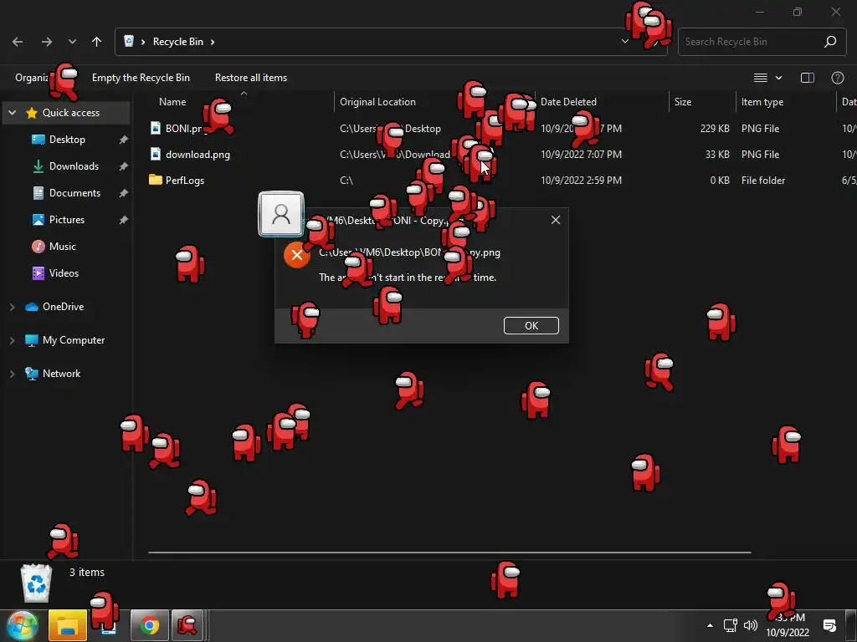
Task: Click the user profile picture tile
Action: tap(281, 214)
